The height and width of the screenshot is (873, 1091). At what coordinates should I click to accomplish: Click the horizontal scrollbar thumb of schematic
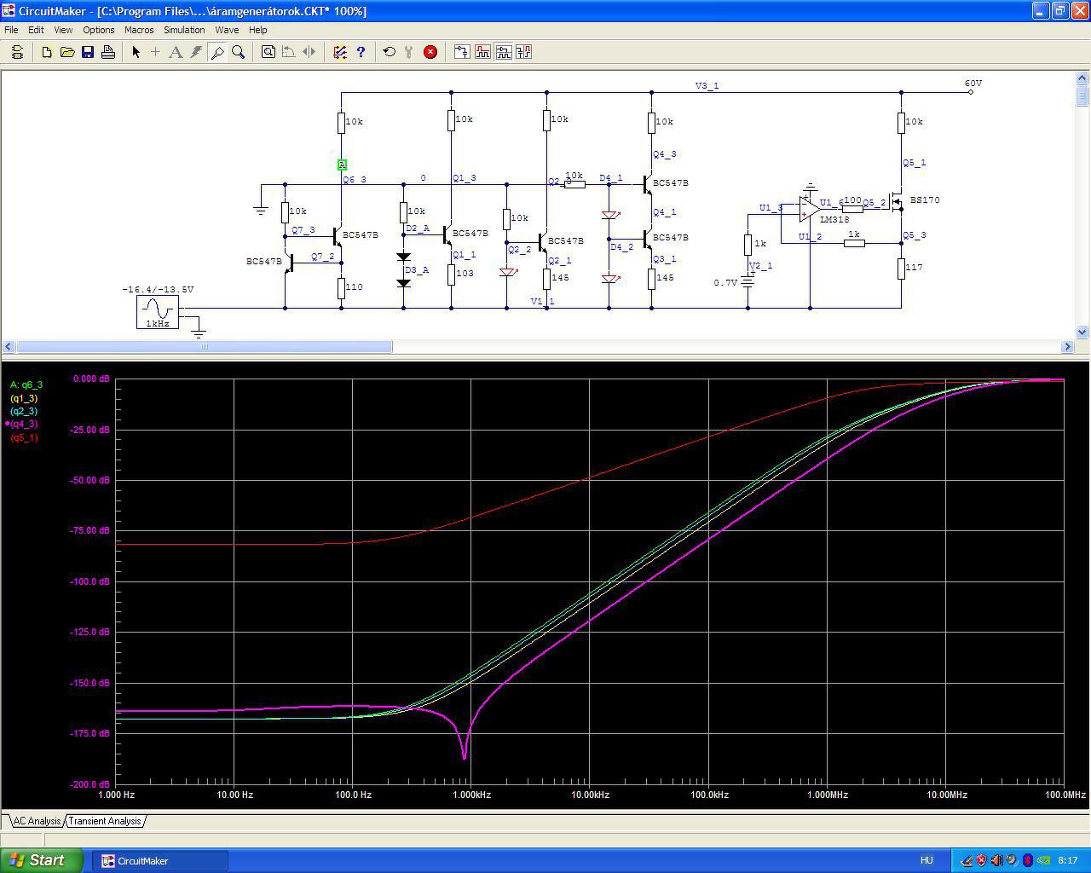[205, 347]
